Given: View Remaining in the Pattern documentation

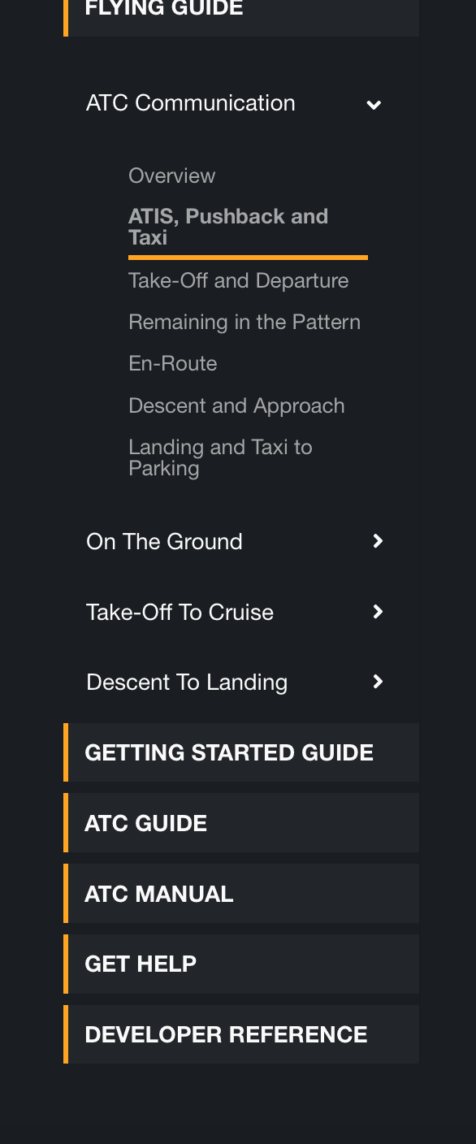Looking at the screenshot, I should [x=244, y=322].
